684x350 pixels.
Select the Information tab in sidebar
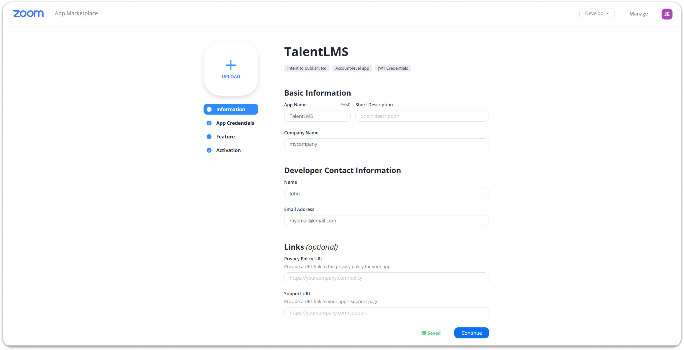click(231, 109)
